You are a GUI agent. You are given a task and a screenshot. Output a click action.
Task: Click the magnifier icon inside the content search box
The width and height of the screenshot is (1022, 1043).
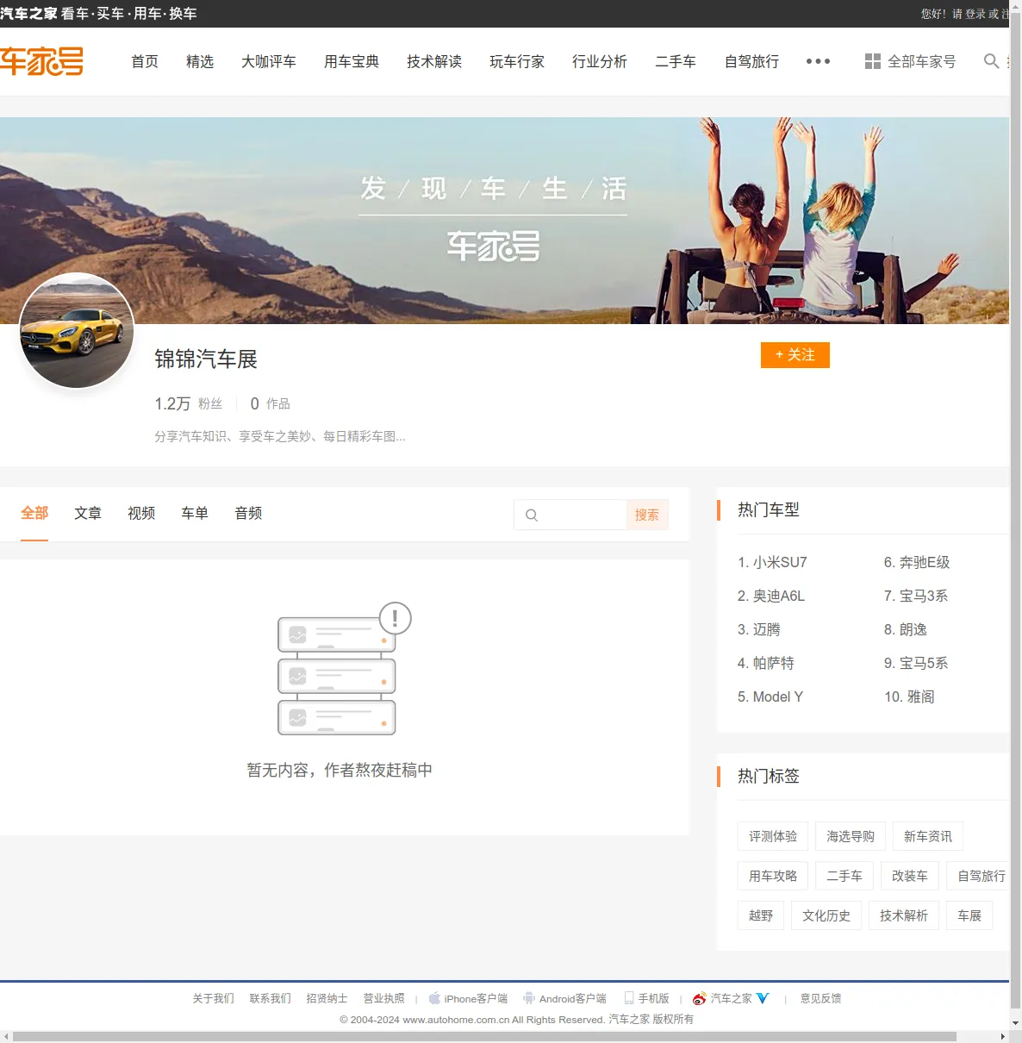[x=532, y=515]
